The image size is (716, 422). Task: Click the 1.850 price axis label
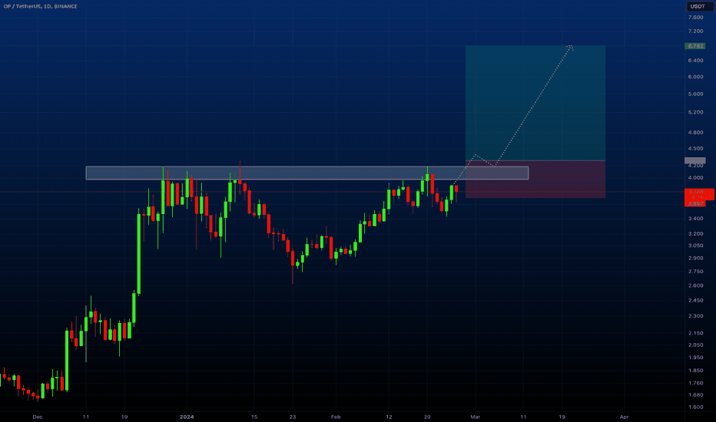coord(695,371)
